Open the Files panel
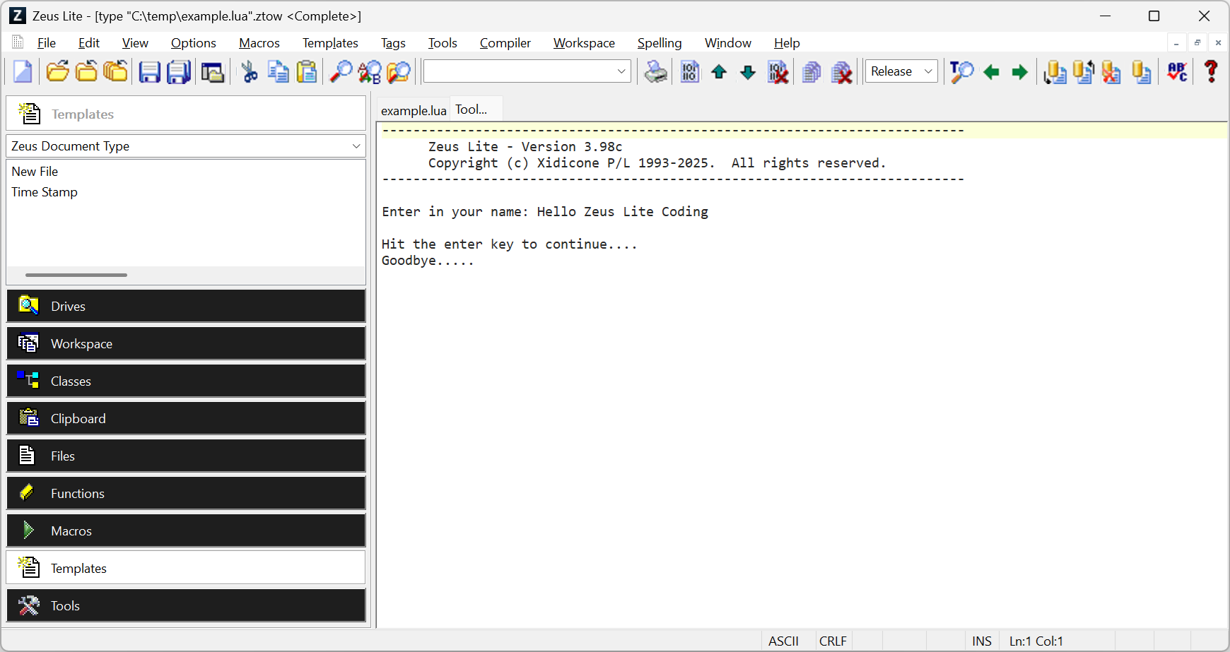The width and height of the screenshot is (1230, 652). [186, 456]
